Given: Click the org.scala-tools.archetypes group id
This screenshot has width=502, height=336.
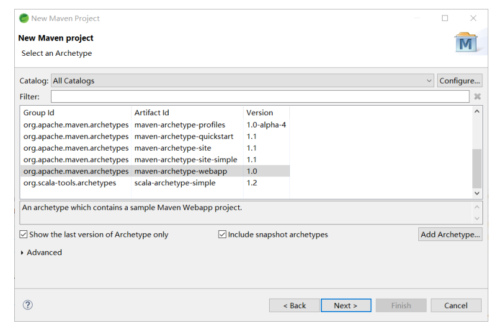Looking at the screenshot, I should pyautogui.click(x=70, y=183).
